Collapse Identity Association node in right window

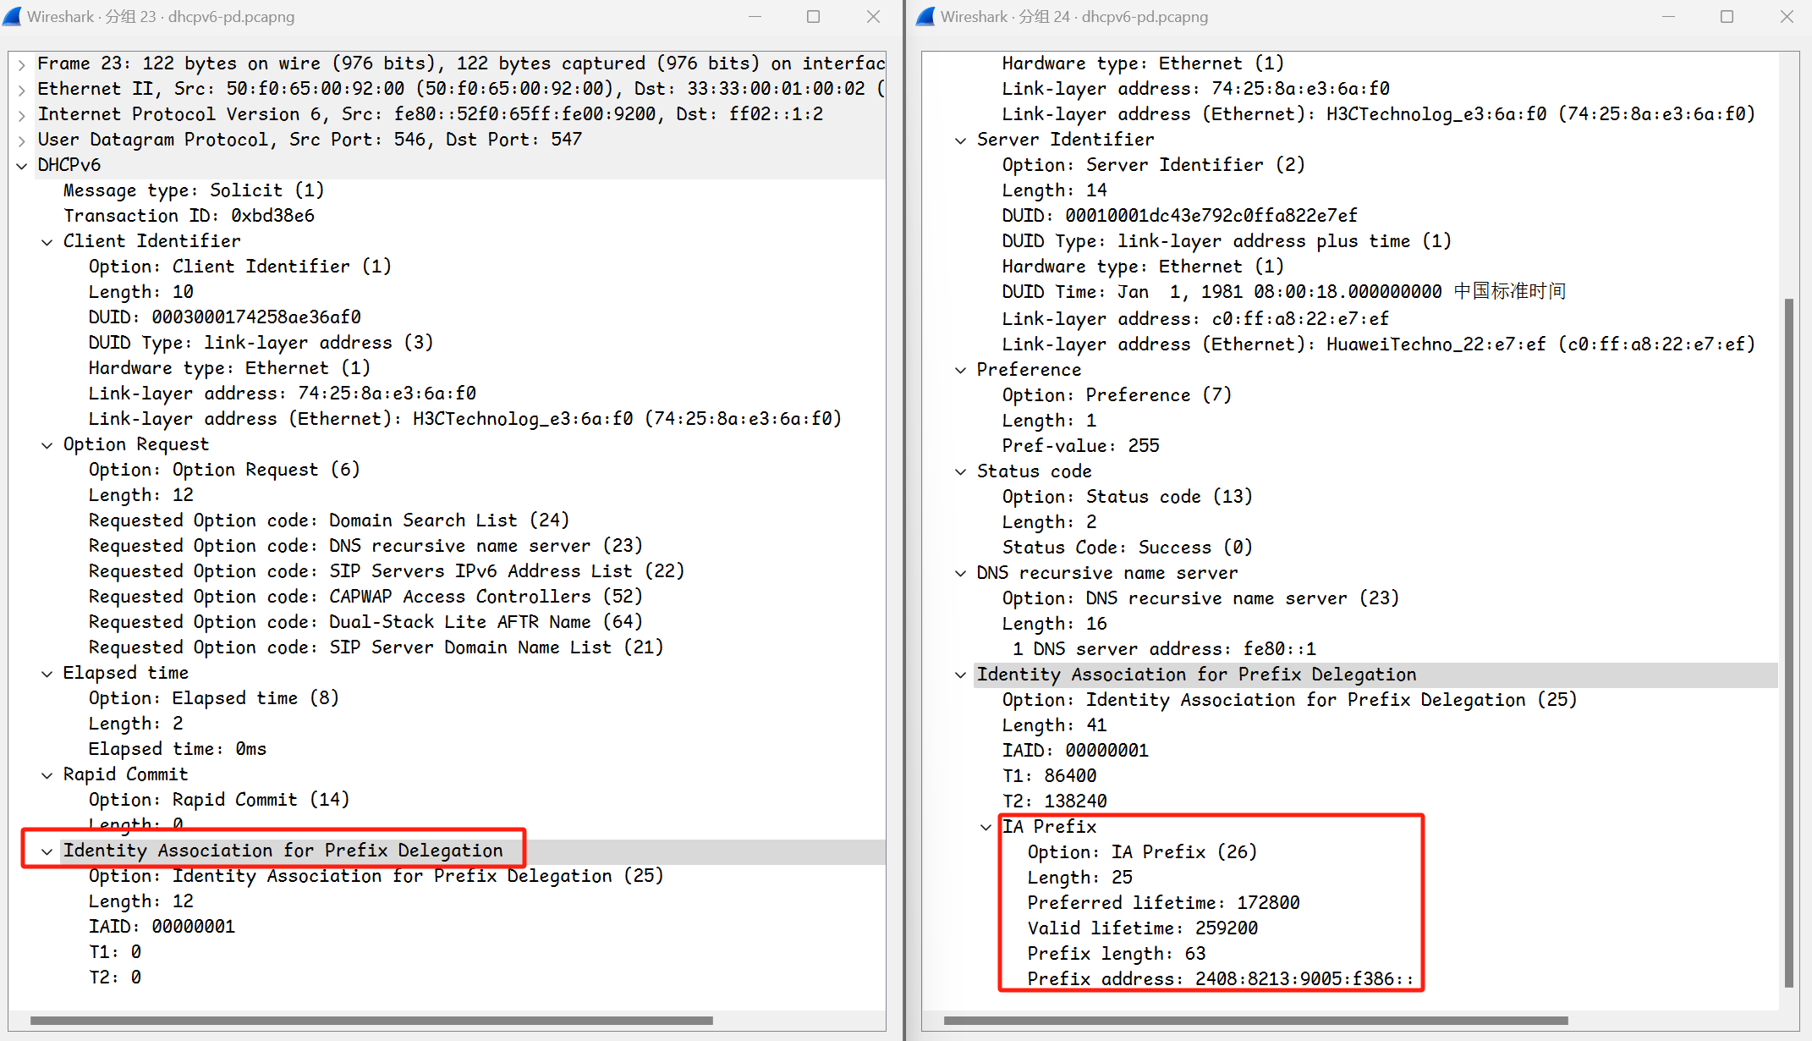pos(960,675)
